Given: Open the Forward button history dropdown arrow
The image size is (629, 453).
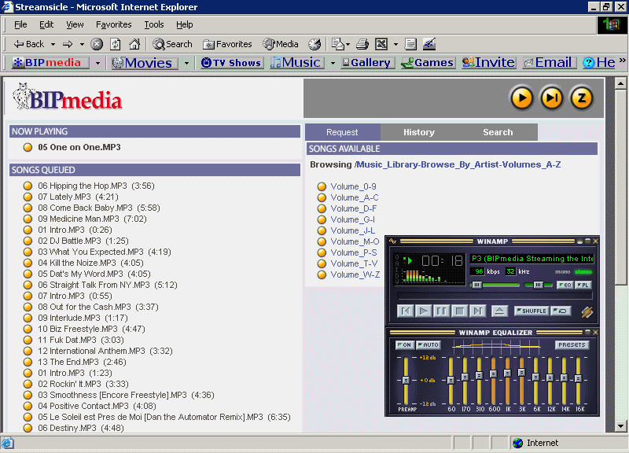Looking at the screenshot, I should pyautogui.click(x=82, y=44).
